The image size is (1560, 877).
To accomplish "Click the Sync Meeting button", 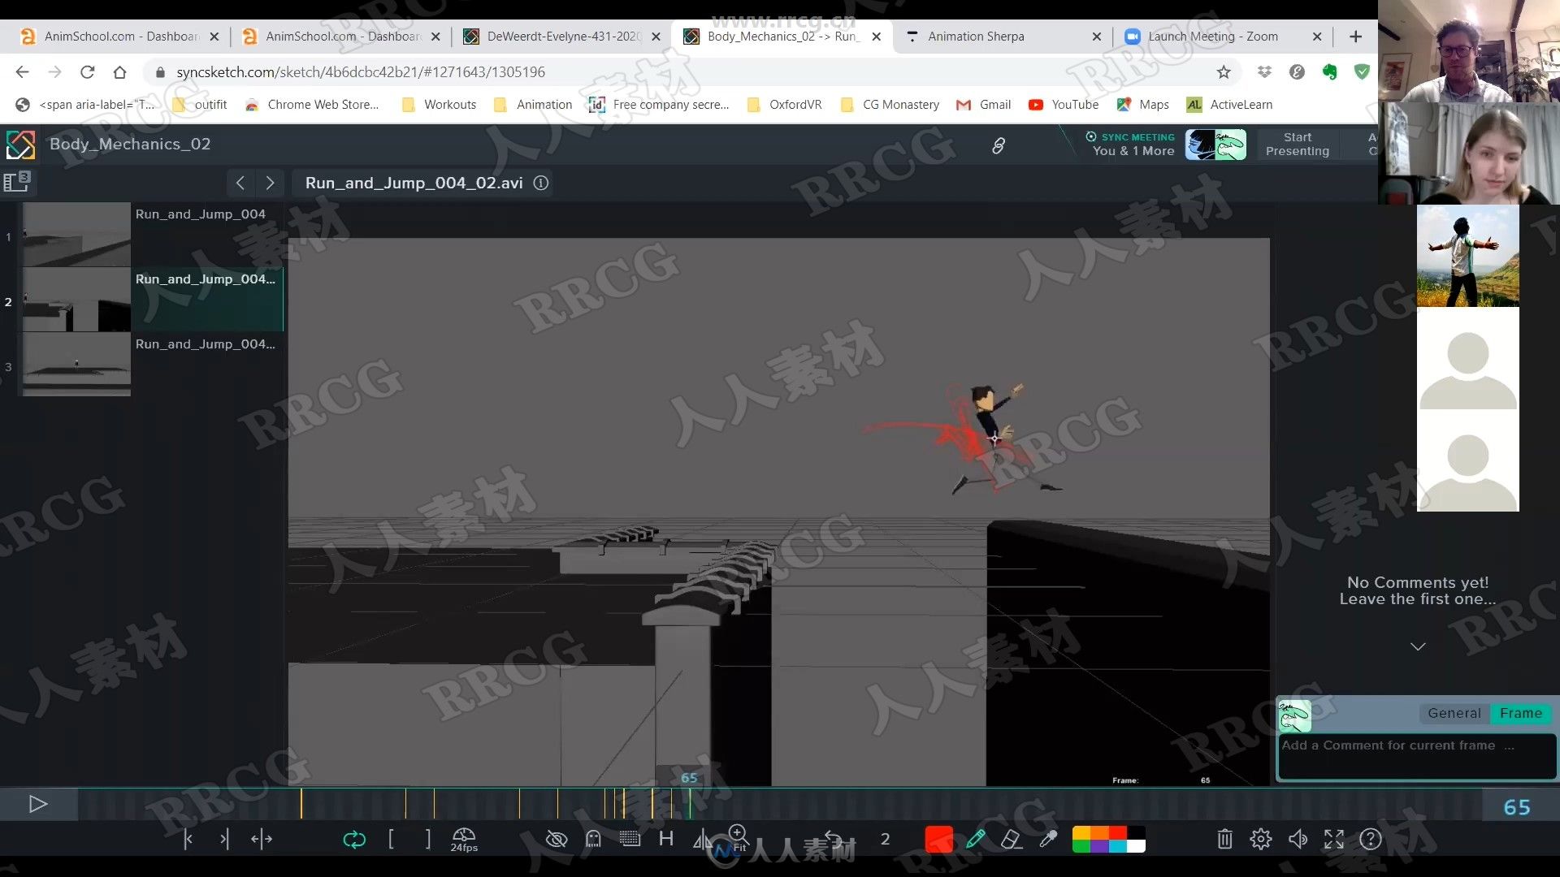I will (x=1132, y=144).
